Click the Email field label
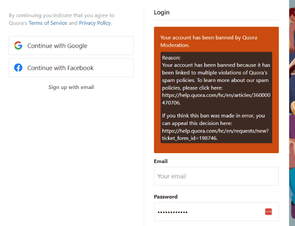This screenshot has width=295, height=226. (161, 161)
